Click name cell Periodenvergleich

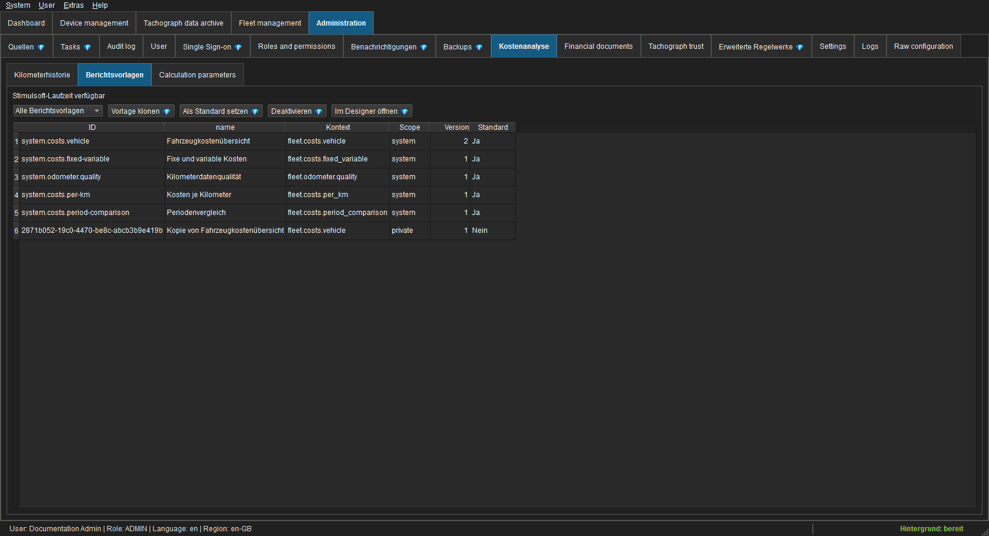tap(225, 213)
